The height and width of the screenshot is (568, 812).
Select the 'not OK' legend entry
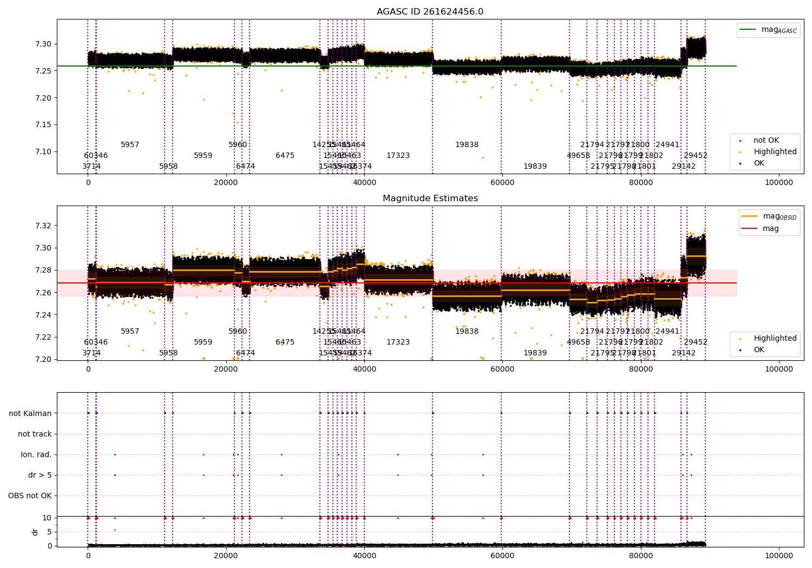click(x=766, y=141)
